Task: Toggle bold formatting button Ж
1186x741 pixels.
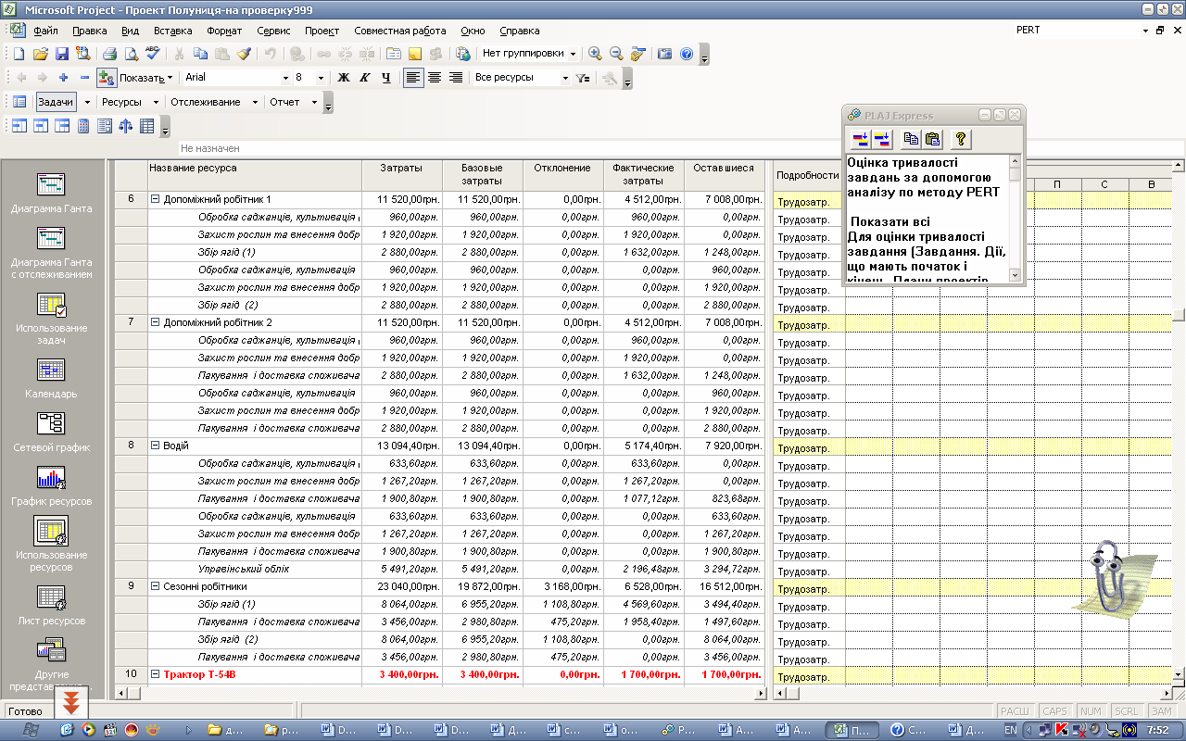Action: (343, 78)
